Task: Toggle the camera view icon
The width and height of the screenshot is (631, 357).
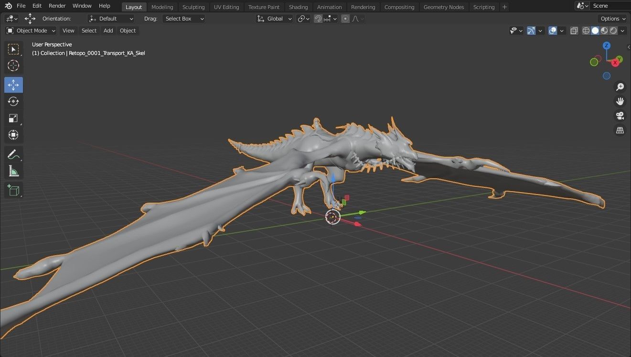Action: 620,116
